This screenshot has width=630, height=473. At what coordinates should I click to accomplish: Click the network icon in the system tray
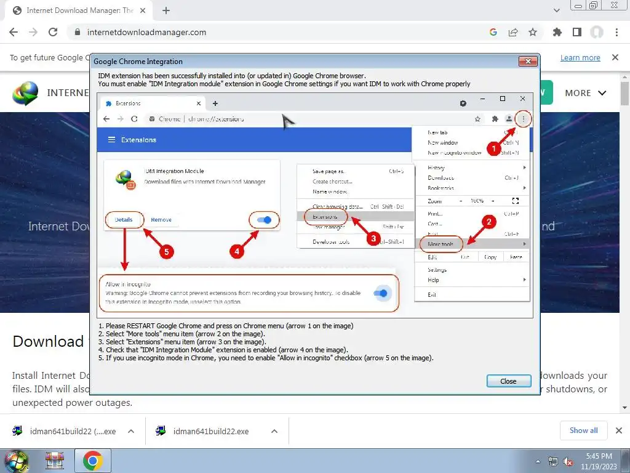[x=553, y=461]
